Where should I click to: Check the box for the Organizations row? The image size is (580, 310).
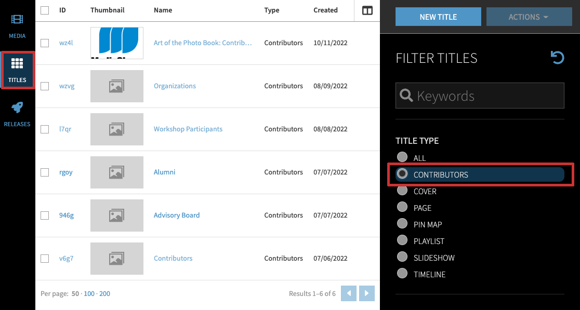pos(45,86)
